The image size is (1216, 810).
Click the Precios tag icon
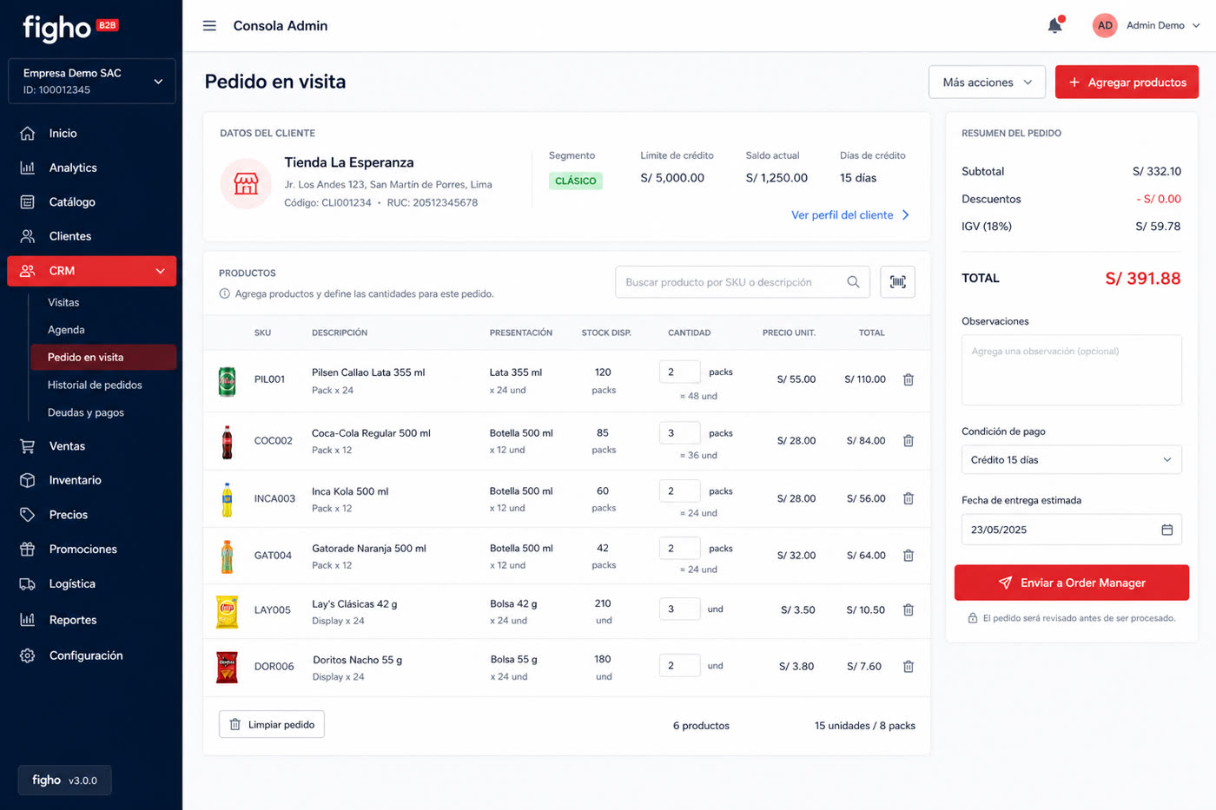point(28,515)
